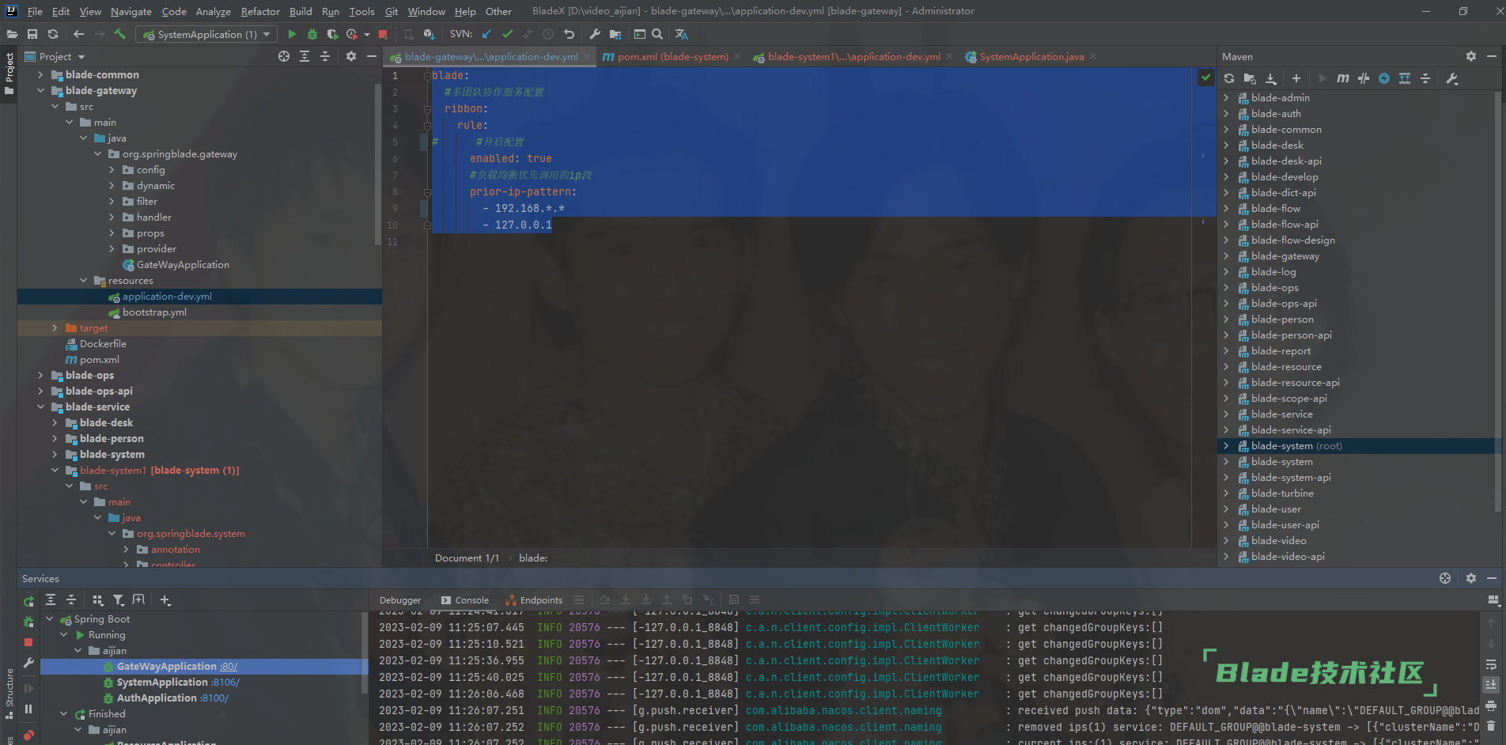This screenshot has width=1506, height=745.
Task: Fold the blade: block at line 1
Action: (427, 76)
